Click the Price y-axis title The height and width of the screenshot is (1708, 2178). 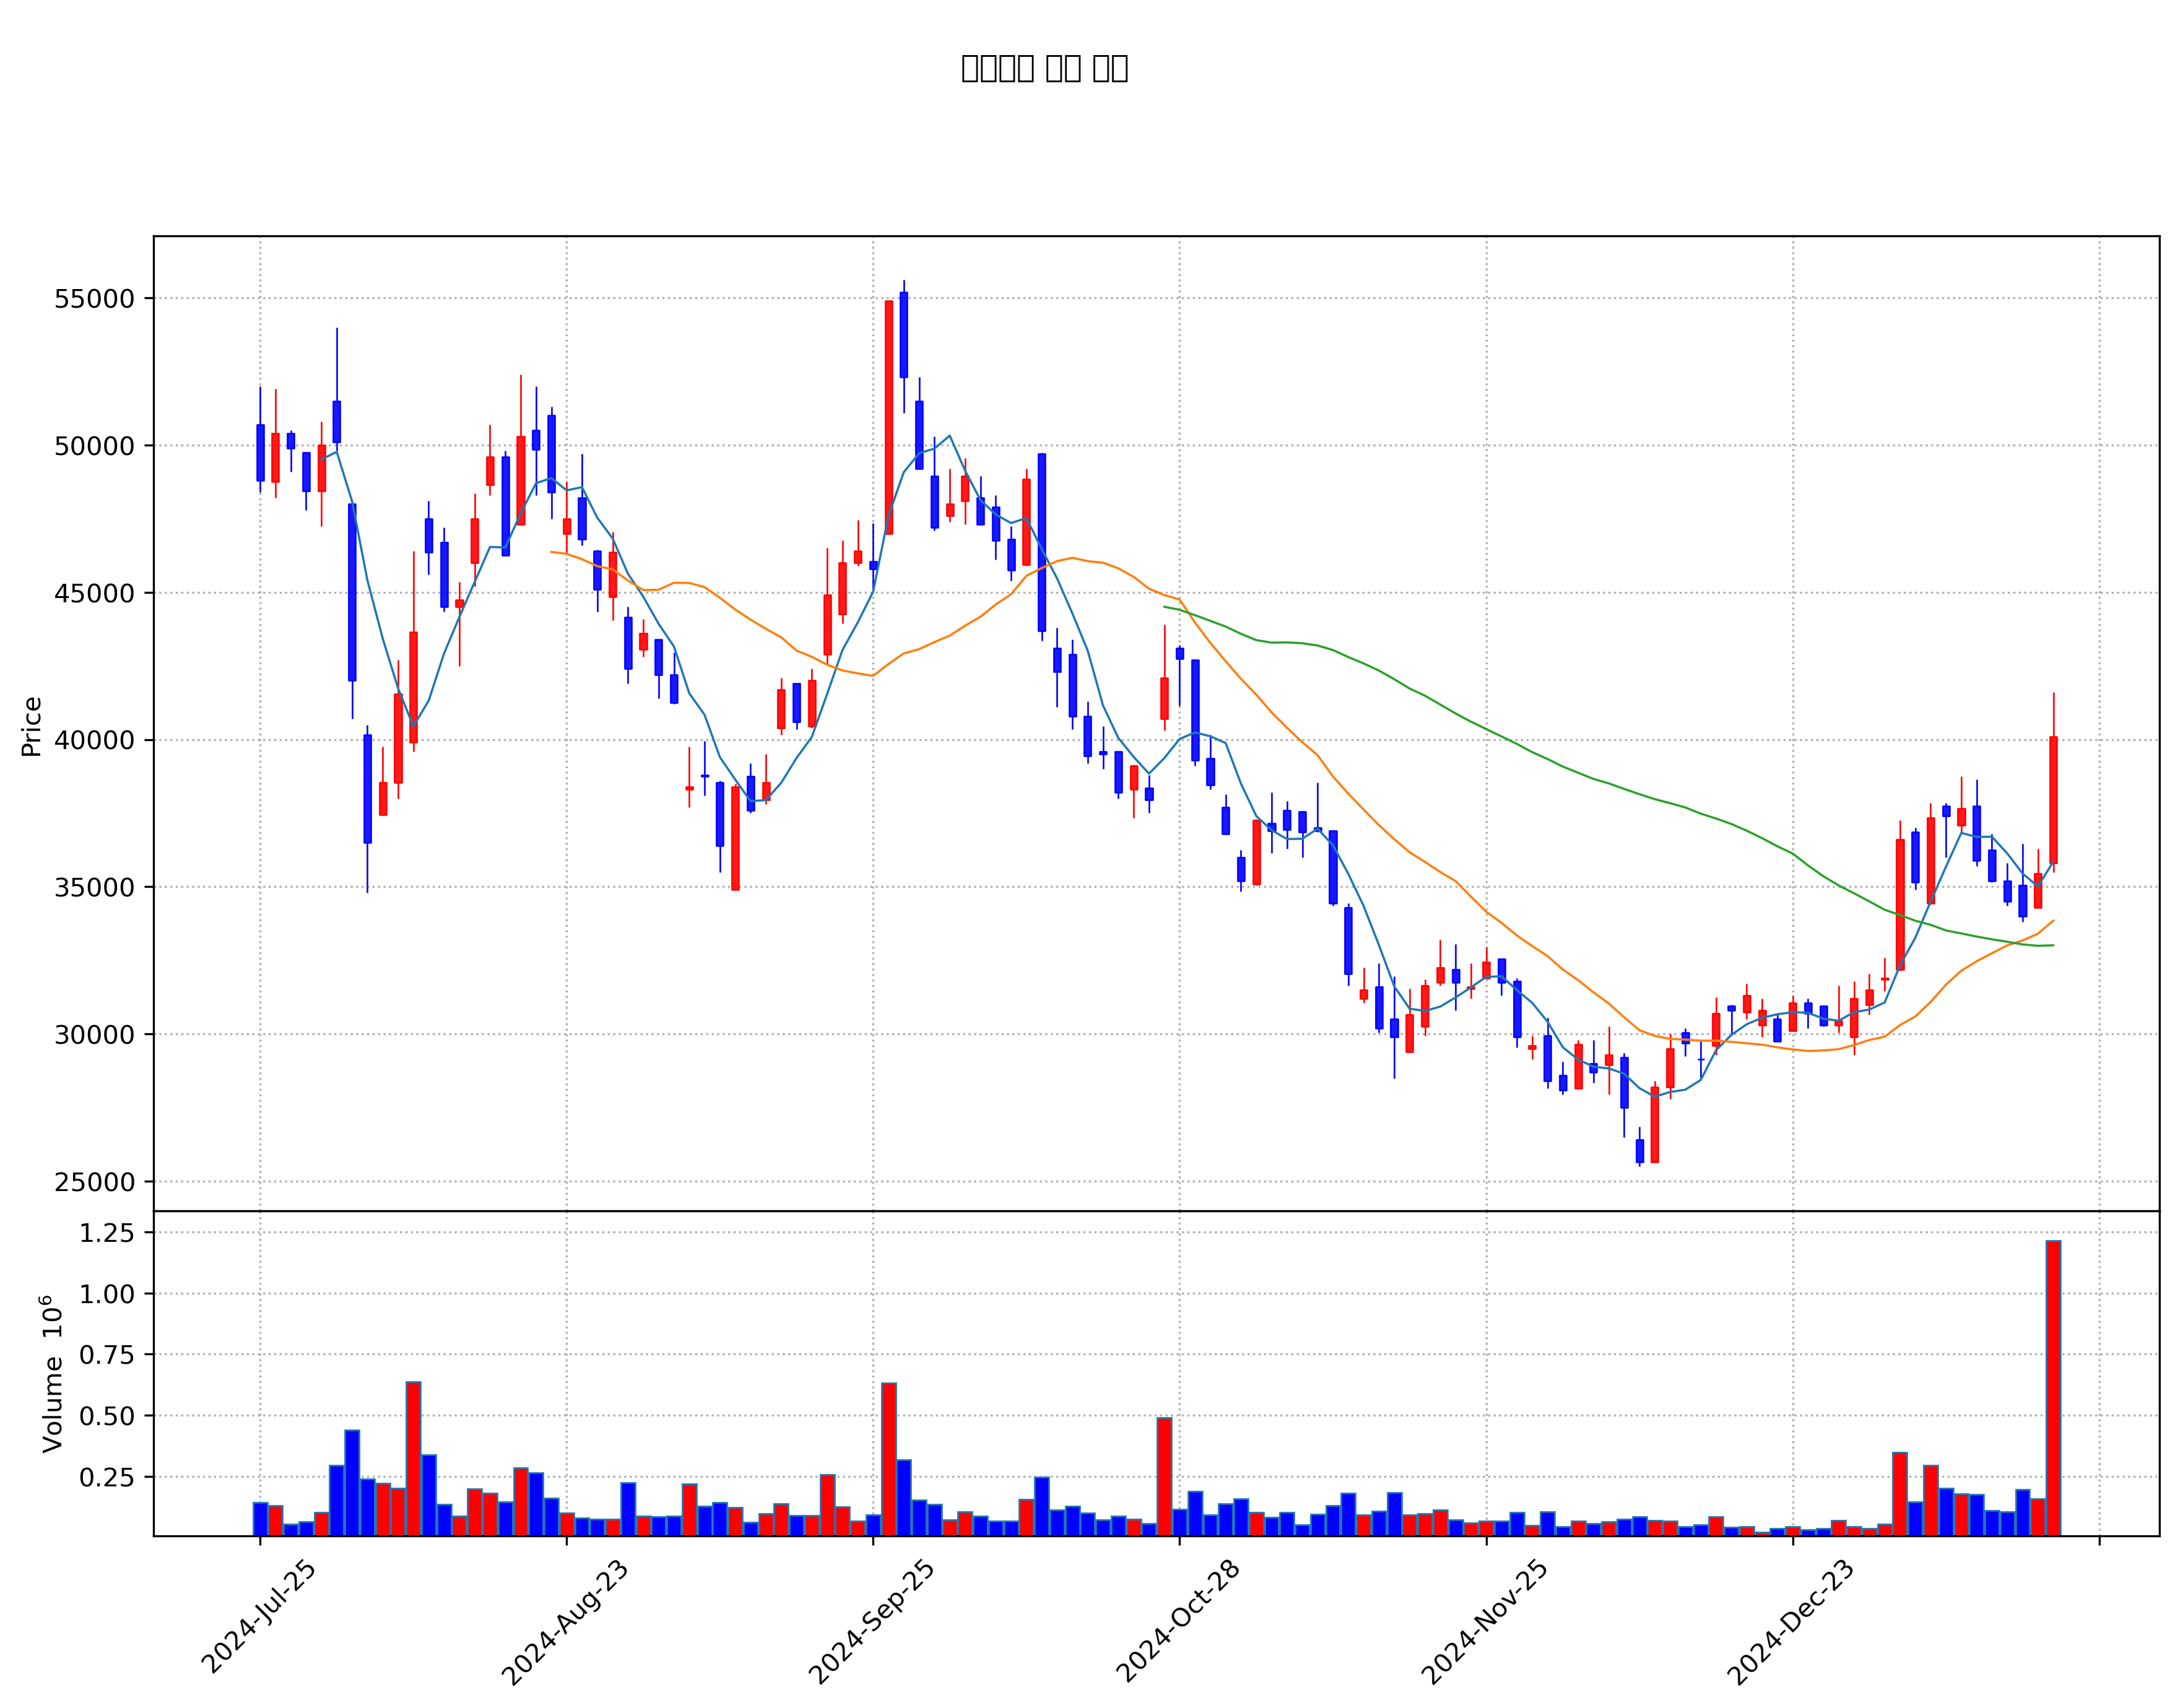click(x=31, y=727)
